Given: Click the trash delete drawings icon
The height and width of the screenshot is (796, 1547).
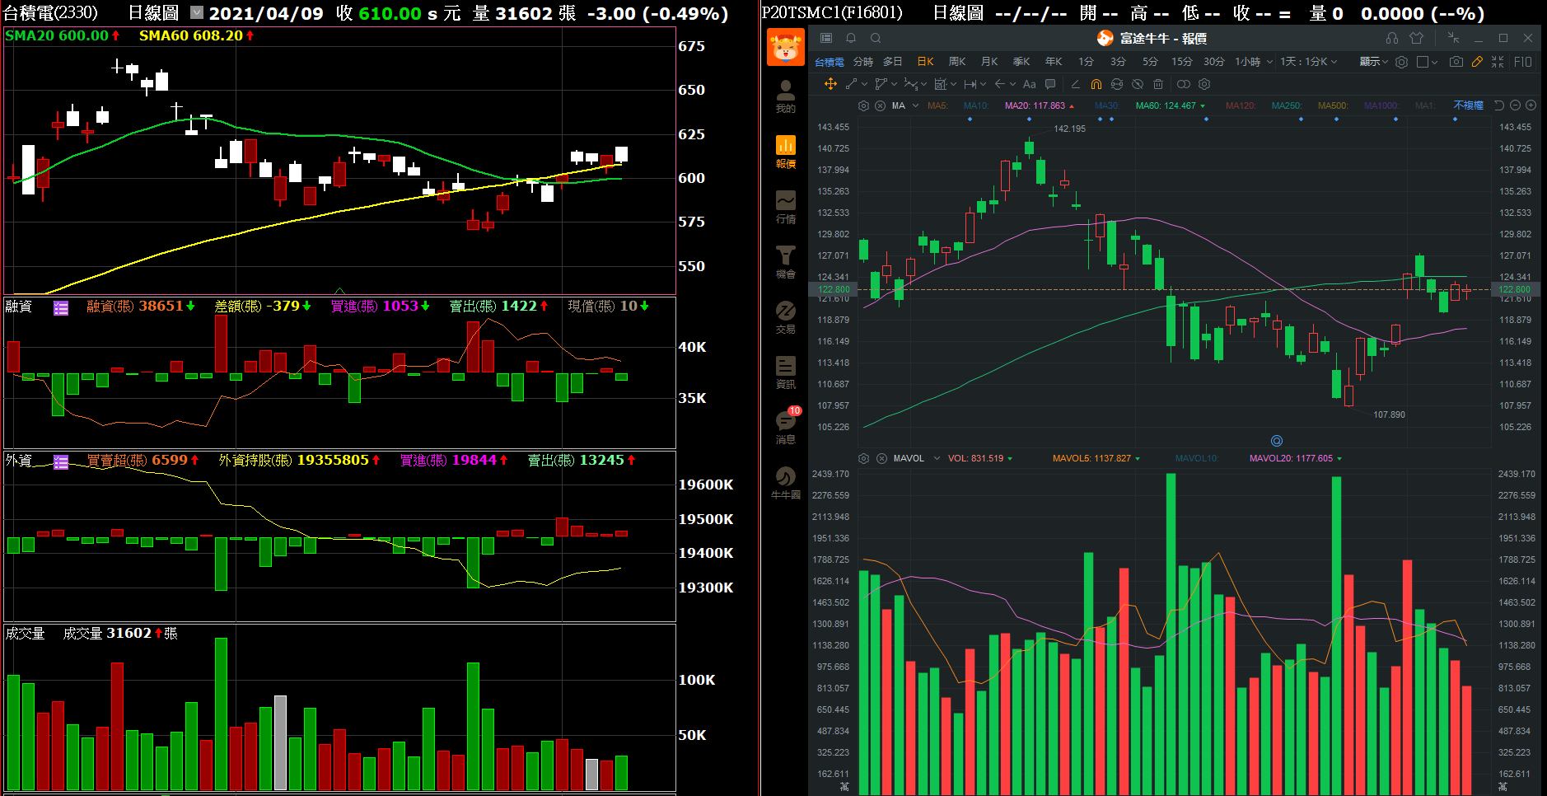Looking at the screenshot, I should click(x=1158, y=84).
